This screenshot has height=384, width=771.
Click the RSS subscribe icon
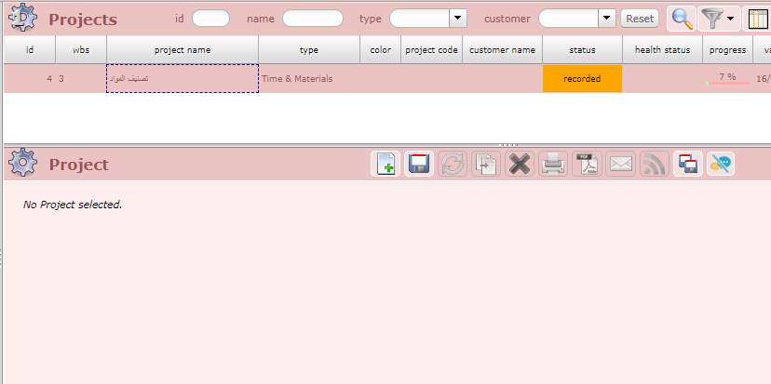[654, 165]
